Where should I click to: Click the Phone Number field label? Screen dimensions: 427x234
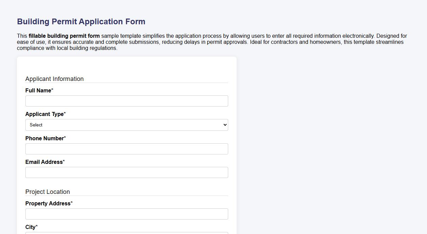(44, 138)
